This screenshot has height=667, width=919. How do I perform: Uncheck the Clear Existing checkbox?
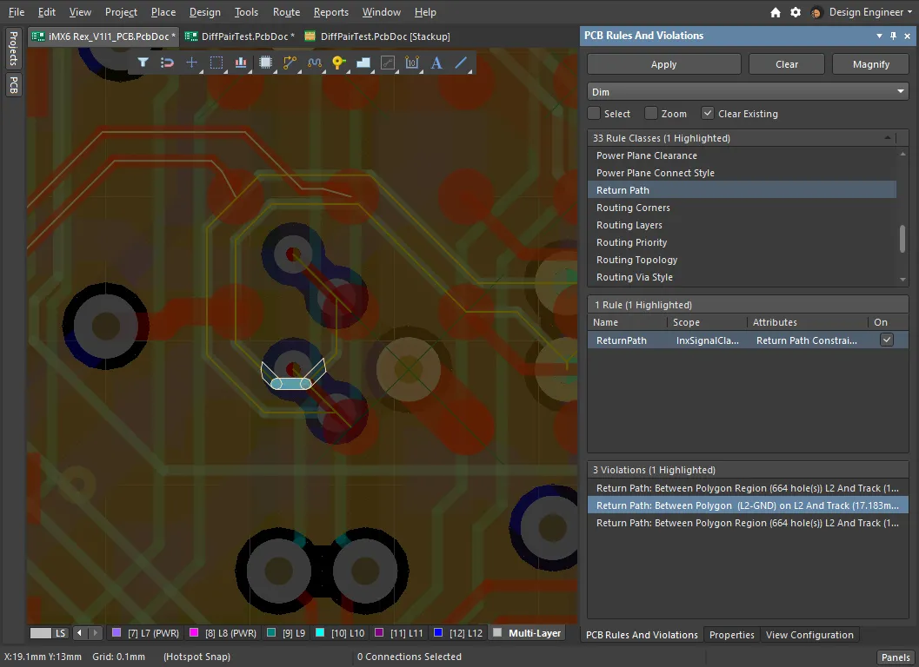(x=708, y=114)
